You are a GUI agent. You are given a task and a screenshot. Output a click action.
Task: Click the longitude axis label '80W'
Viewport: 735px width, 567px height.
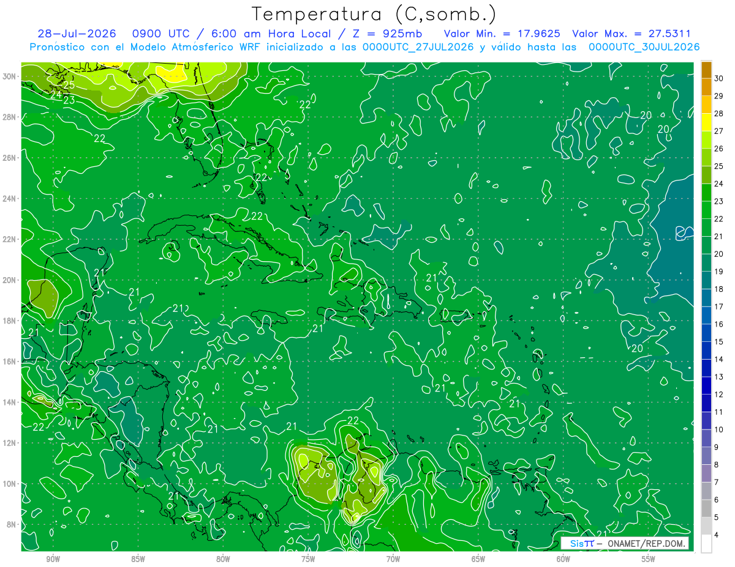click(x=223, y=559)
